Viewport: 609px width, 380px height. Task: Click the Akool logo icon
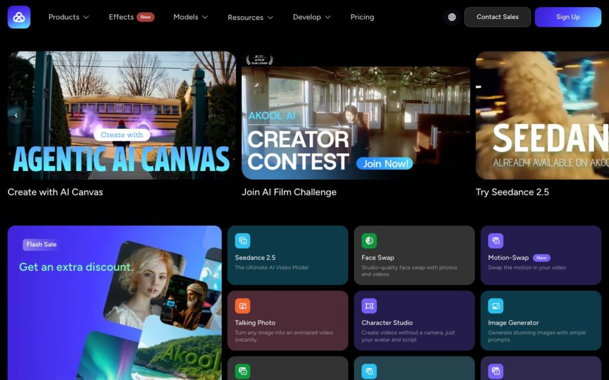point(19,17)
